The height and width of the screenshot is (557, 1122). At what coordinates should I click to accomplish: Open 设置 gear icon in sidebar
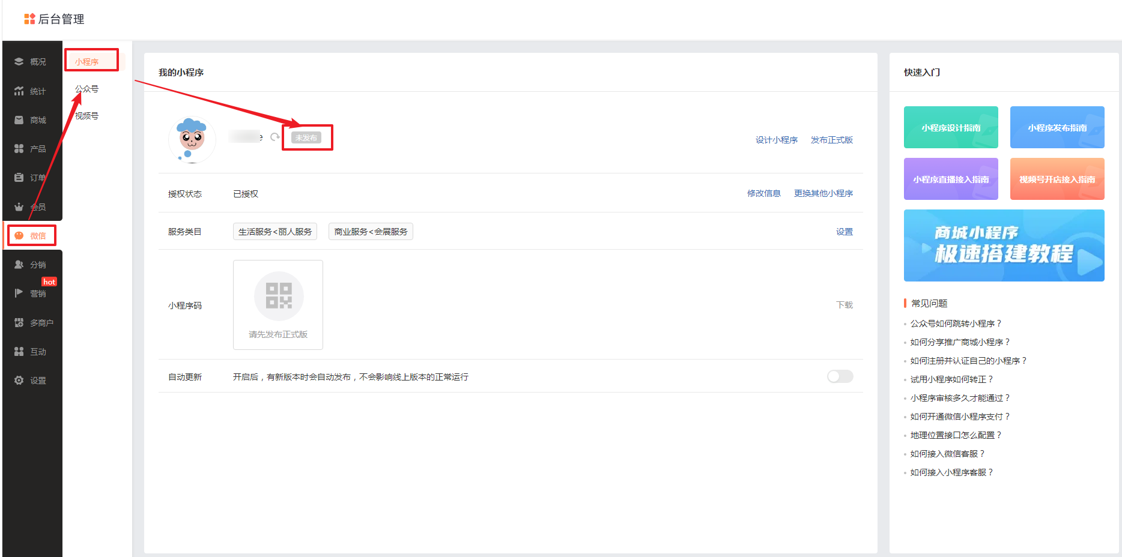(19, 381)
